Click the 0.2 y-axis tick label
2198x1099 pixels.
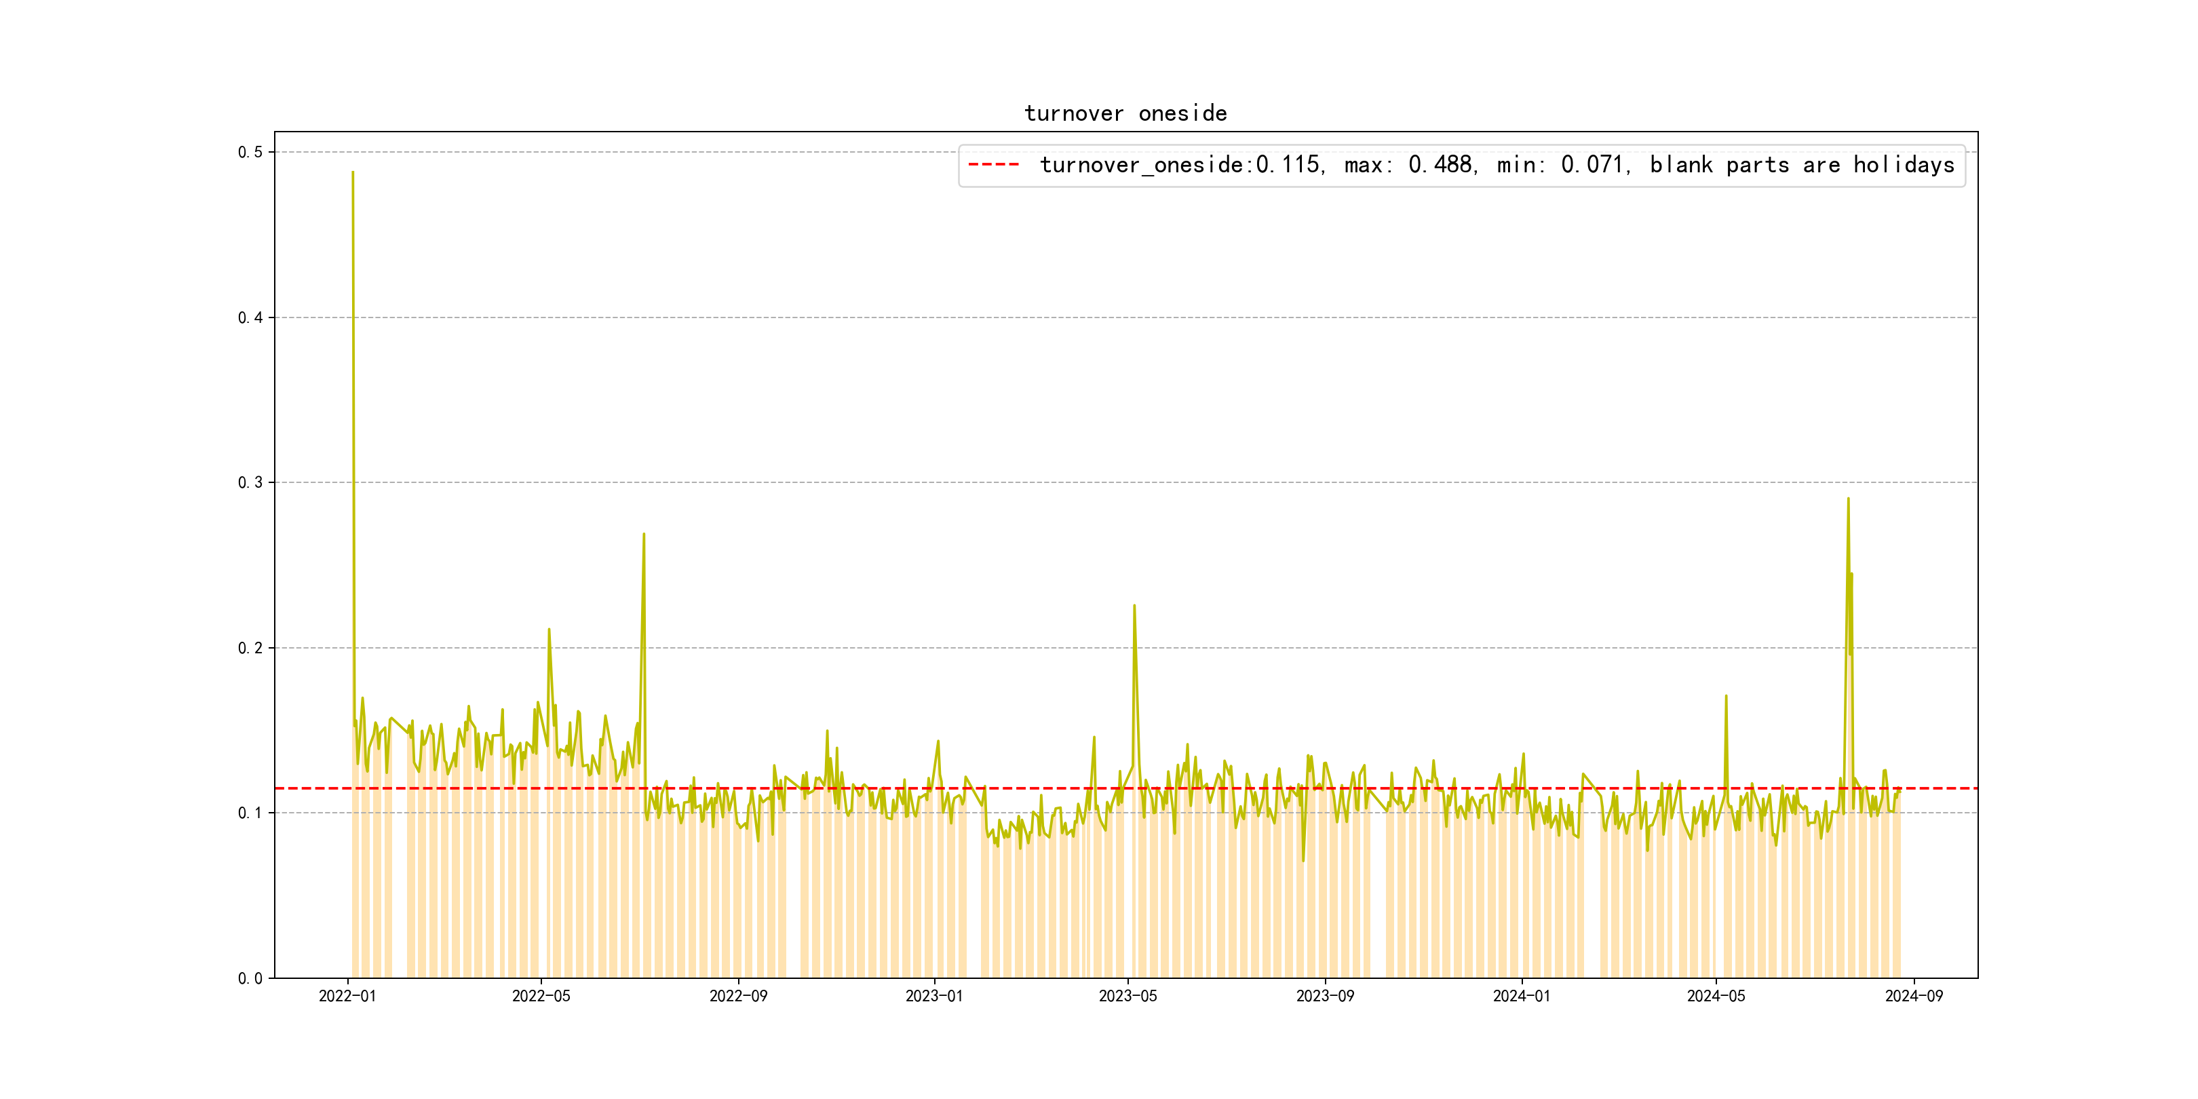click(x=250, y=648)
